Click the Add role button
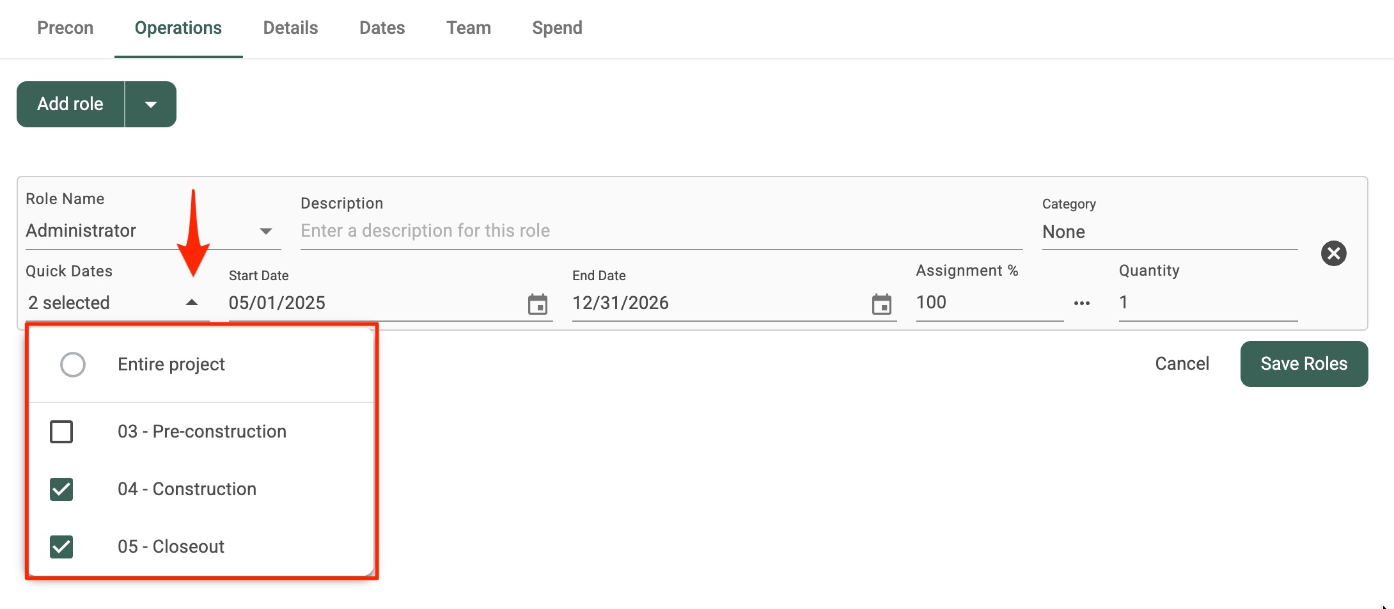 pos(70,104)
